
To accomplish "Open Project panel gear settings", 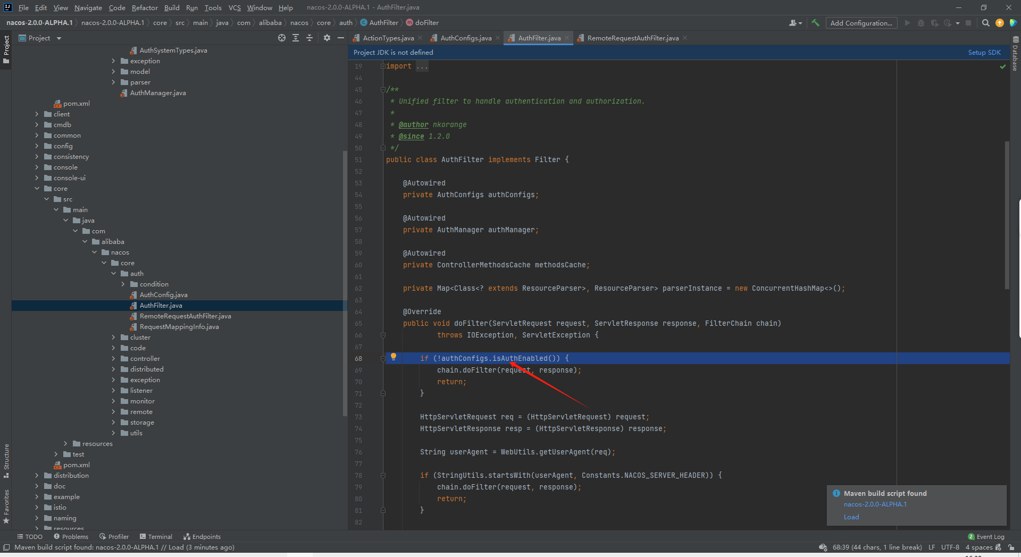I will [x=327, y=38].
